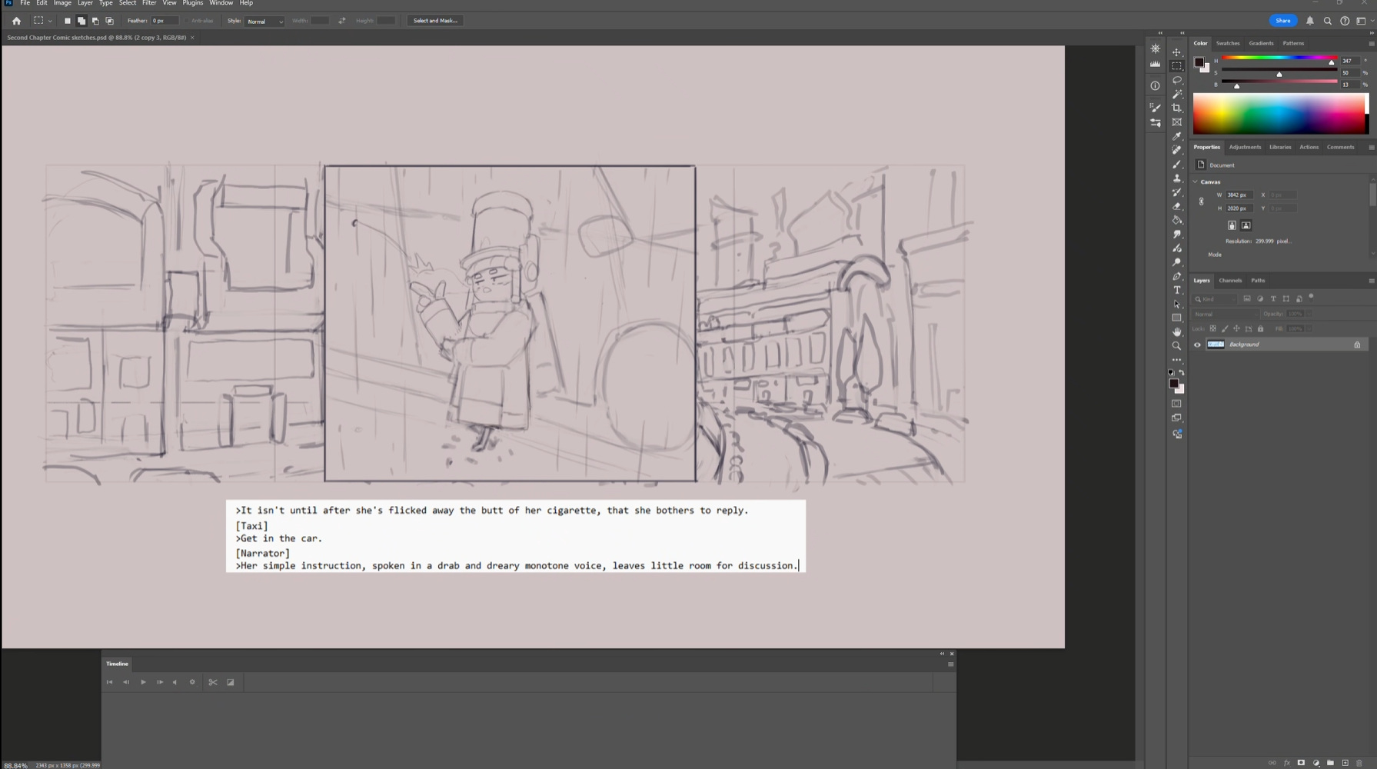The height and width of the screenshot is (769, 1377).
Task: Click the Saturation slider in Color panel
Action: click(x=1279, y=71)
